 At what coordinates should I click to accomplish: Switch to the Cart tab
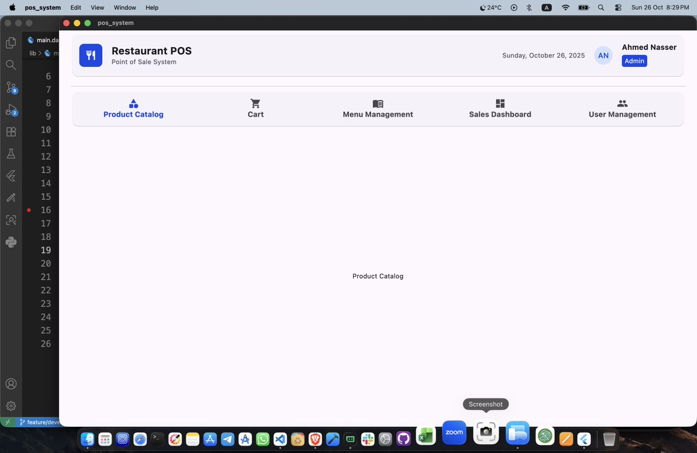click(256, 109)
